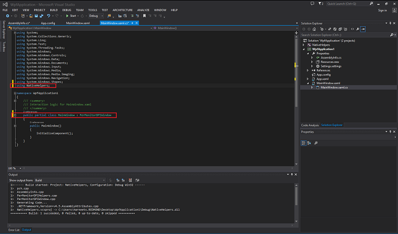
Task: Click the Feedback speech bubble icon
Action: 312,3
